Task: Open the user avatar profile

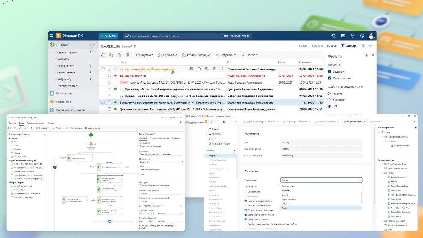Action: pos(371,35)
